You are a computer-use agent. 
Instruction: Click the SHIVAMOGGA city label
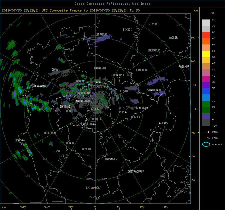coord(93,188)
